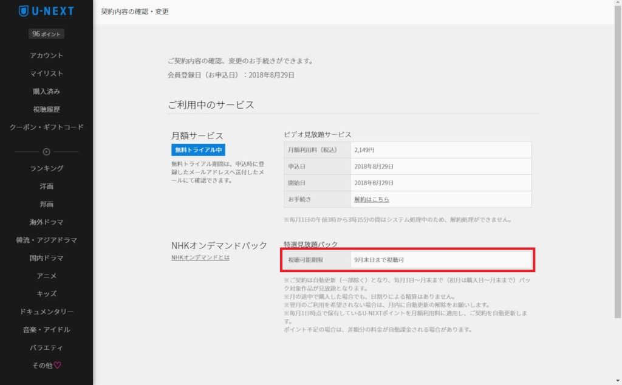Image resolution: width=622 pixels, height=385 pixels.
Task: Open ドキュメンタリー category
Action: pyautogui.click(x=46, y=312)
